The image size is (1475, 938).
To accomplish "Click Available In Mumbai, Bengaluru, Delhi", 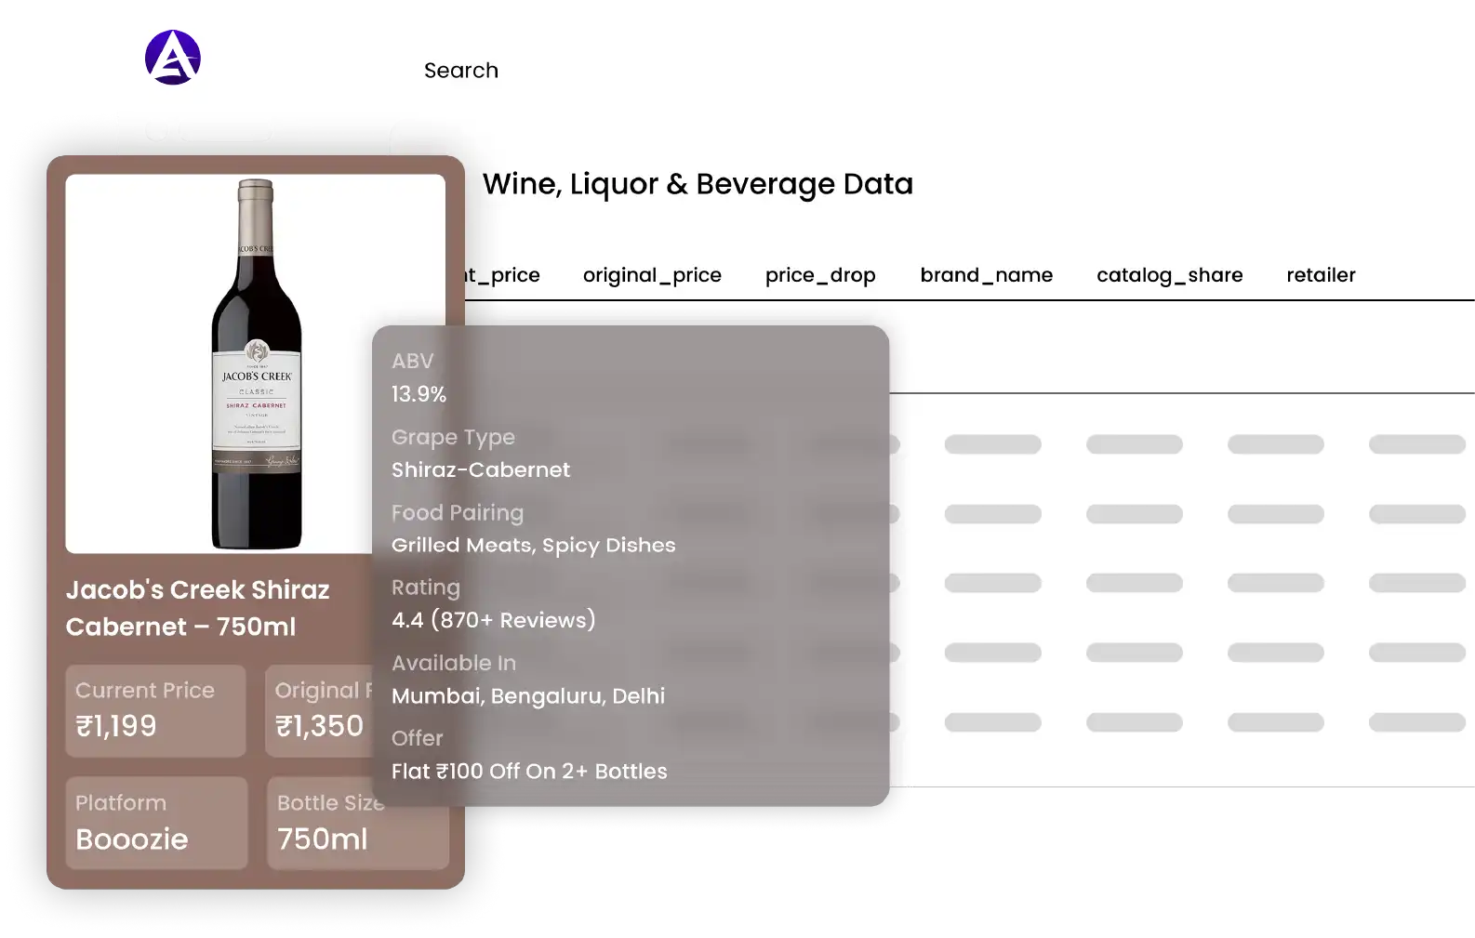I will coord(527,680).
